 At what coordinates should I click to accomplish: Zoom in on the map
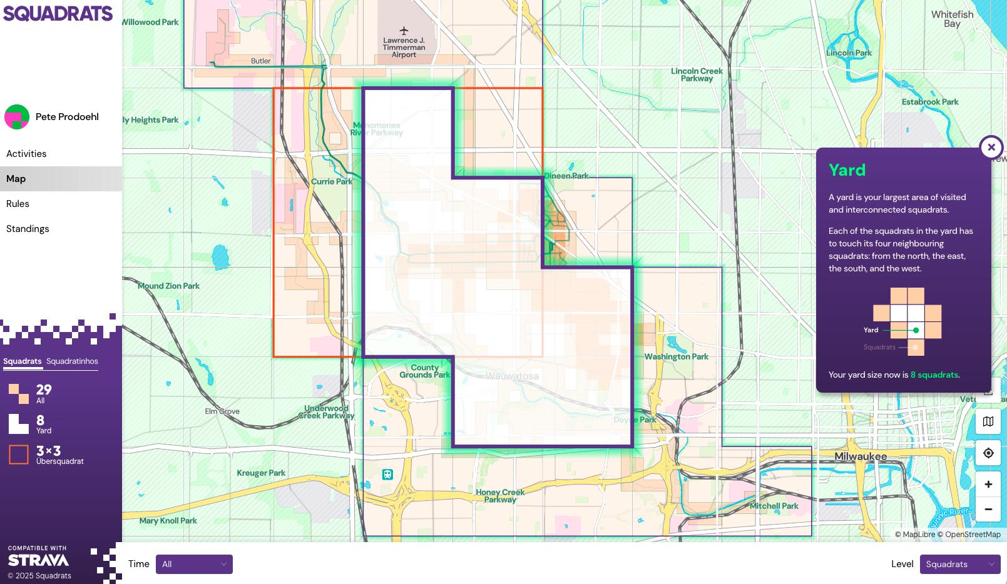pyautogui.click(x=988, y=484)
